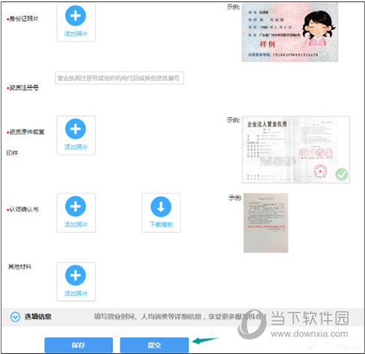Add photo for 认领确认书 row
The width and height of the screenshot is (365, 354).
[76, 213]
